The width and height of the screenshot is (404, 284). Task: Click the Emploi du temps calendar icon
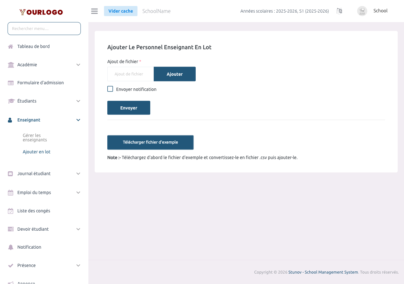pyautogui.click(x=10, y=192)
